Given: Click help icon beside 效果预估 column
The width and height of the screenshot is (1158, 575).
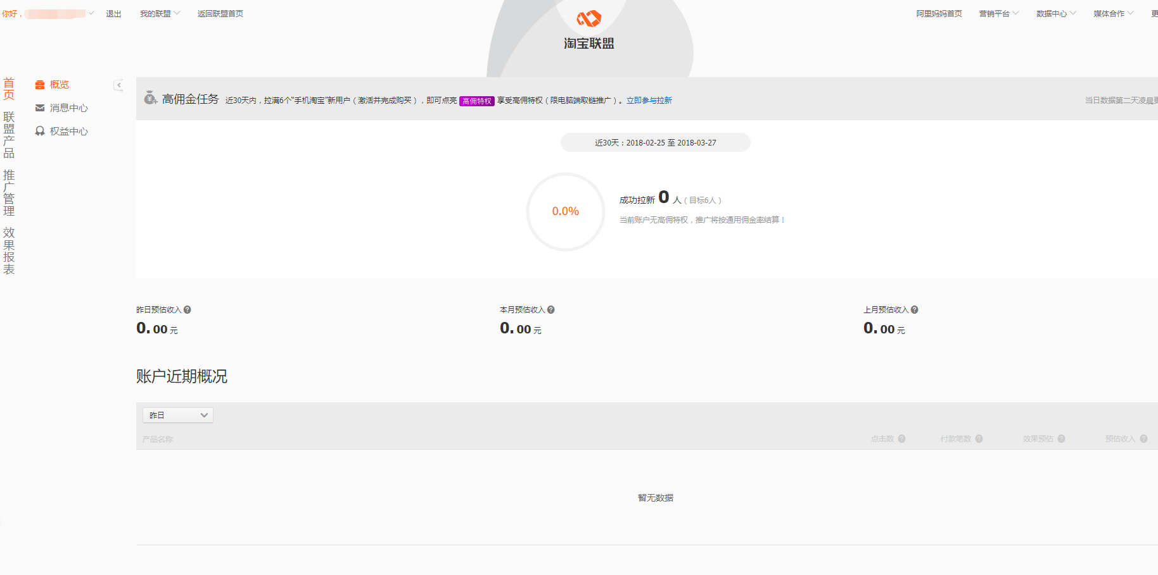Looking at the screenshot, I should pos(1062,439).
